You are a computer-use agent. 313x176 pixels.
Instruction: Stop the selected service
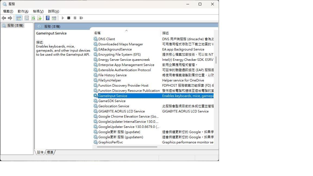click(x=69, y=18)
